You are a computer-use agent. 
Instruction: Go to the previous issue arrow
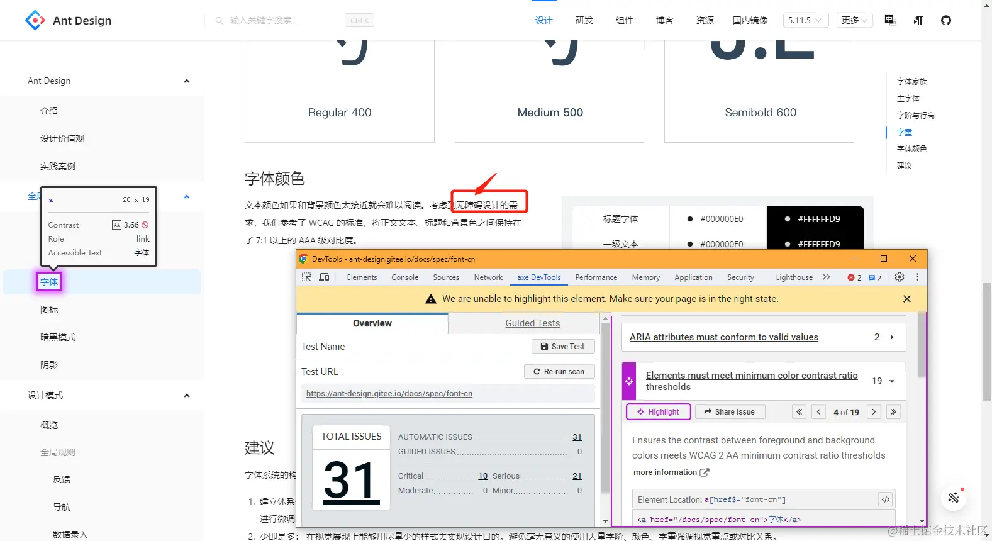point(818,412)
